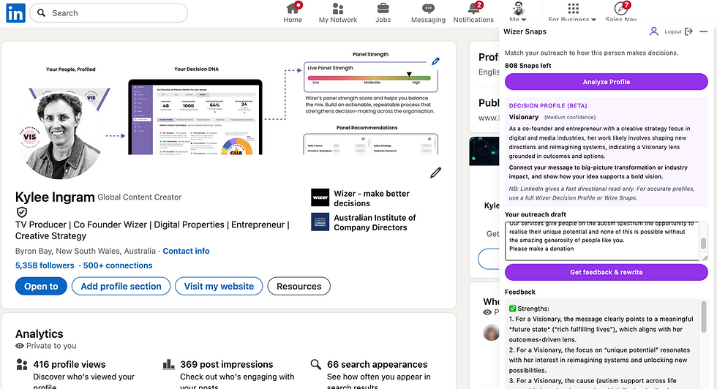Open Wizer - make better decisions company
Viewport: 717px width, 389px height.
(x=372, y=198)
